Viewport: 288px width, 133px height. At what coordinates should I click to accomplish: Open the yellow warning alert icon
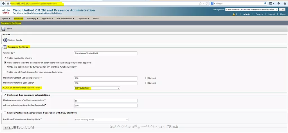coord(234,14)
